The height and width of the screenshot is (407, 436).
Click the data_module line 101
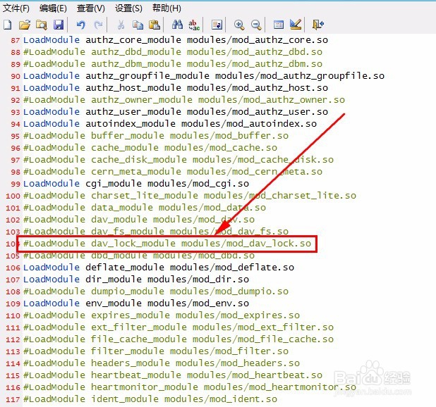click(x=145, y=208)
